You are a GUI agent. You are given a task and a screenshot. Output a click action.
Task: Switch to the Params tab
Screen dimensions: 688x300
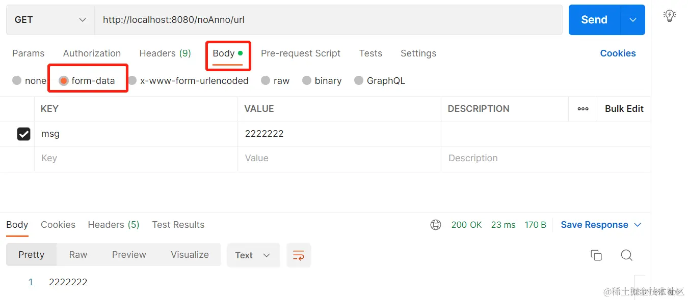[28, 53]
